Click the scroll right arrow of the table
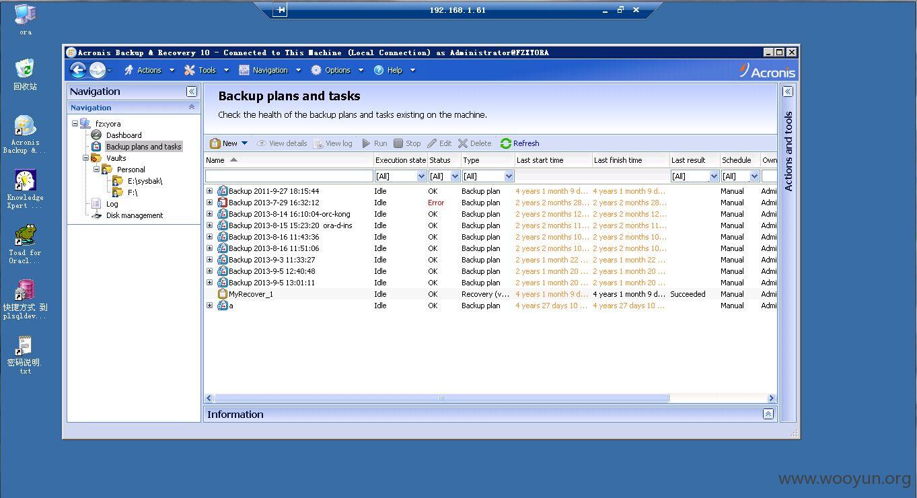917x498 pixels. (772, 398)
